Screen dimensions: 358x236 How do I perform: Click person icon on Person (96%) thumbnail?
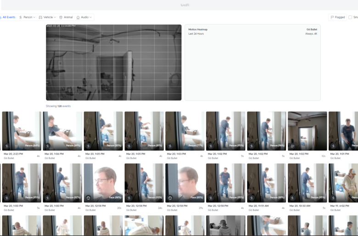pos(252,146)
